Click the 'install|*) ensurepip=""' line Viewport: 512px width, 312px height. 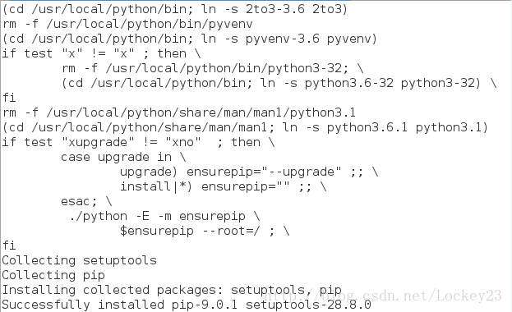(224, 186)
